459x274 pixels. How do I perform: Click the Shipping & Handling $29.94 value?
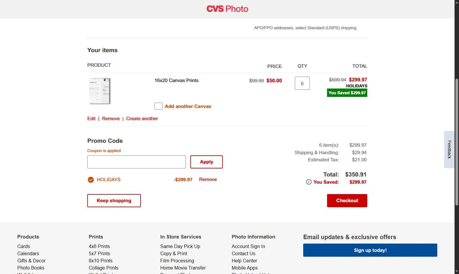[x=359, y=153]
